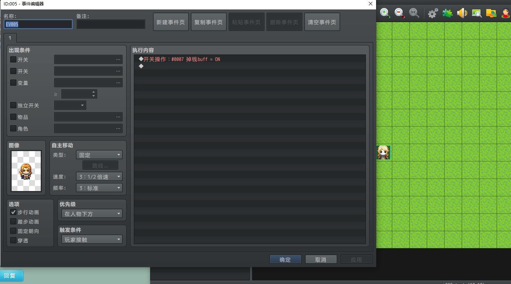
Task: Open the event search icon
Action: [x=476, y=13]
